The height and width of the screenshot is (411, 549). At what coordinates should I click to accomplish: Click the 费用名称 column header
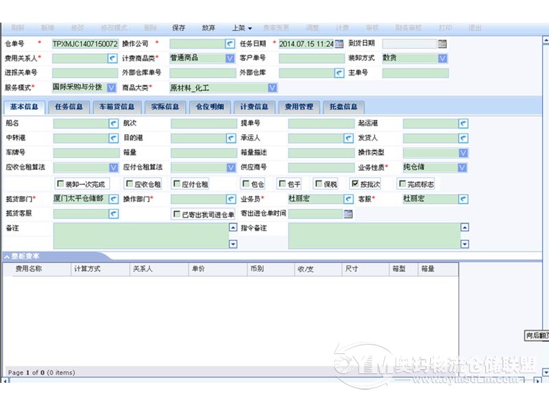click(x=37, y=269)
